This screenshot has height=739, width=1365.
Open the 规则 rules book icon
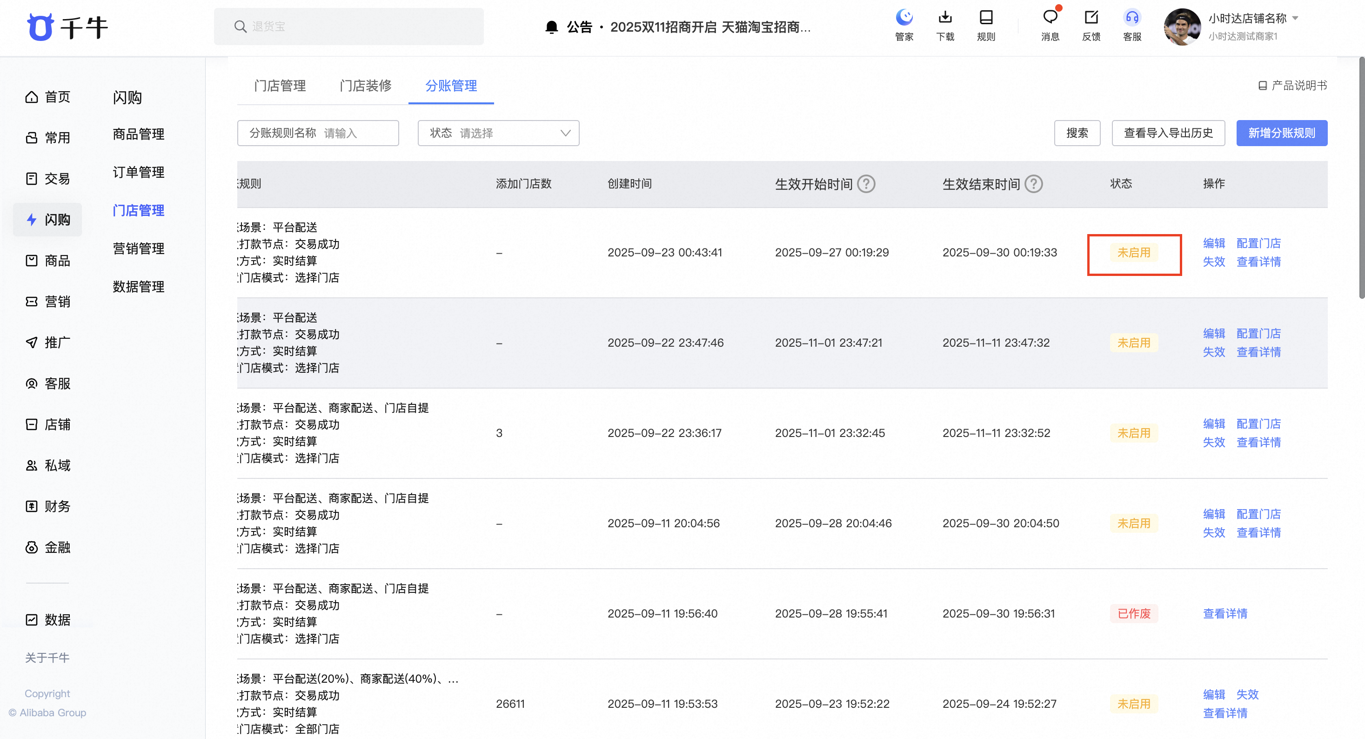click(x=985, y=19)
